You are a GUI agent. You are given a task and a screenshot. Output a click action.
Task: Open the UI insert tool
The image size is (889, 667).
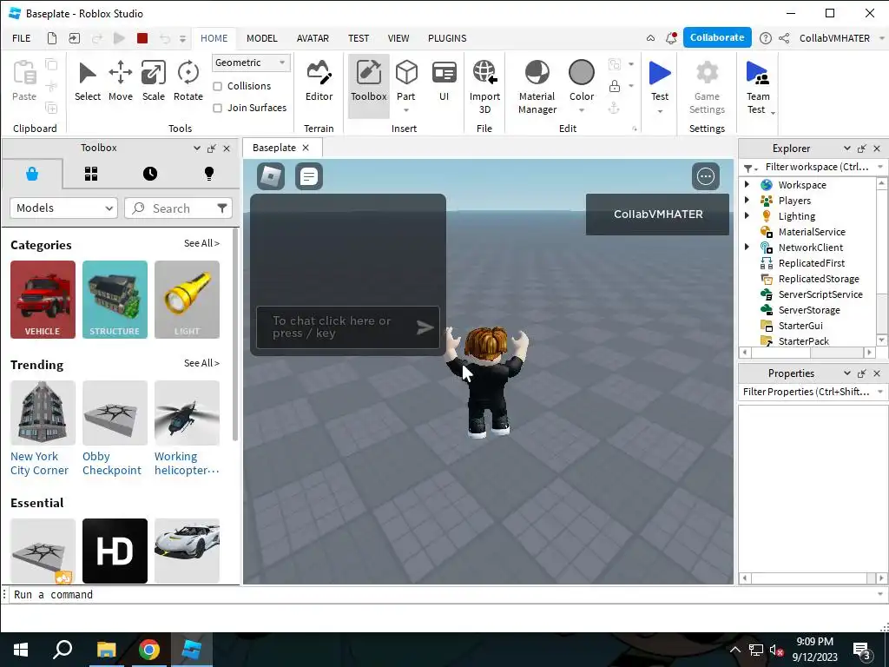[x=444, y=81]
